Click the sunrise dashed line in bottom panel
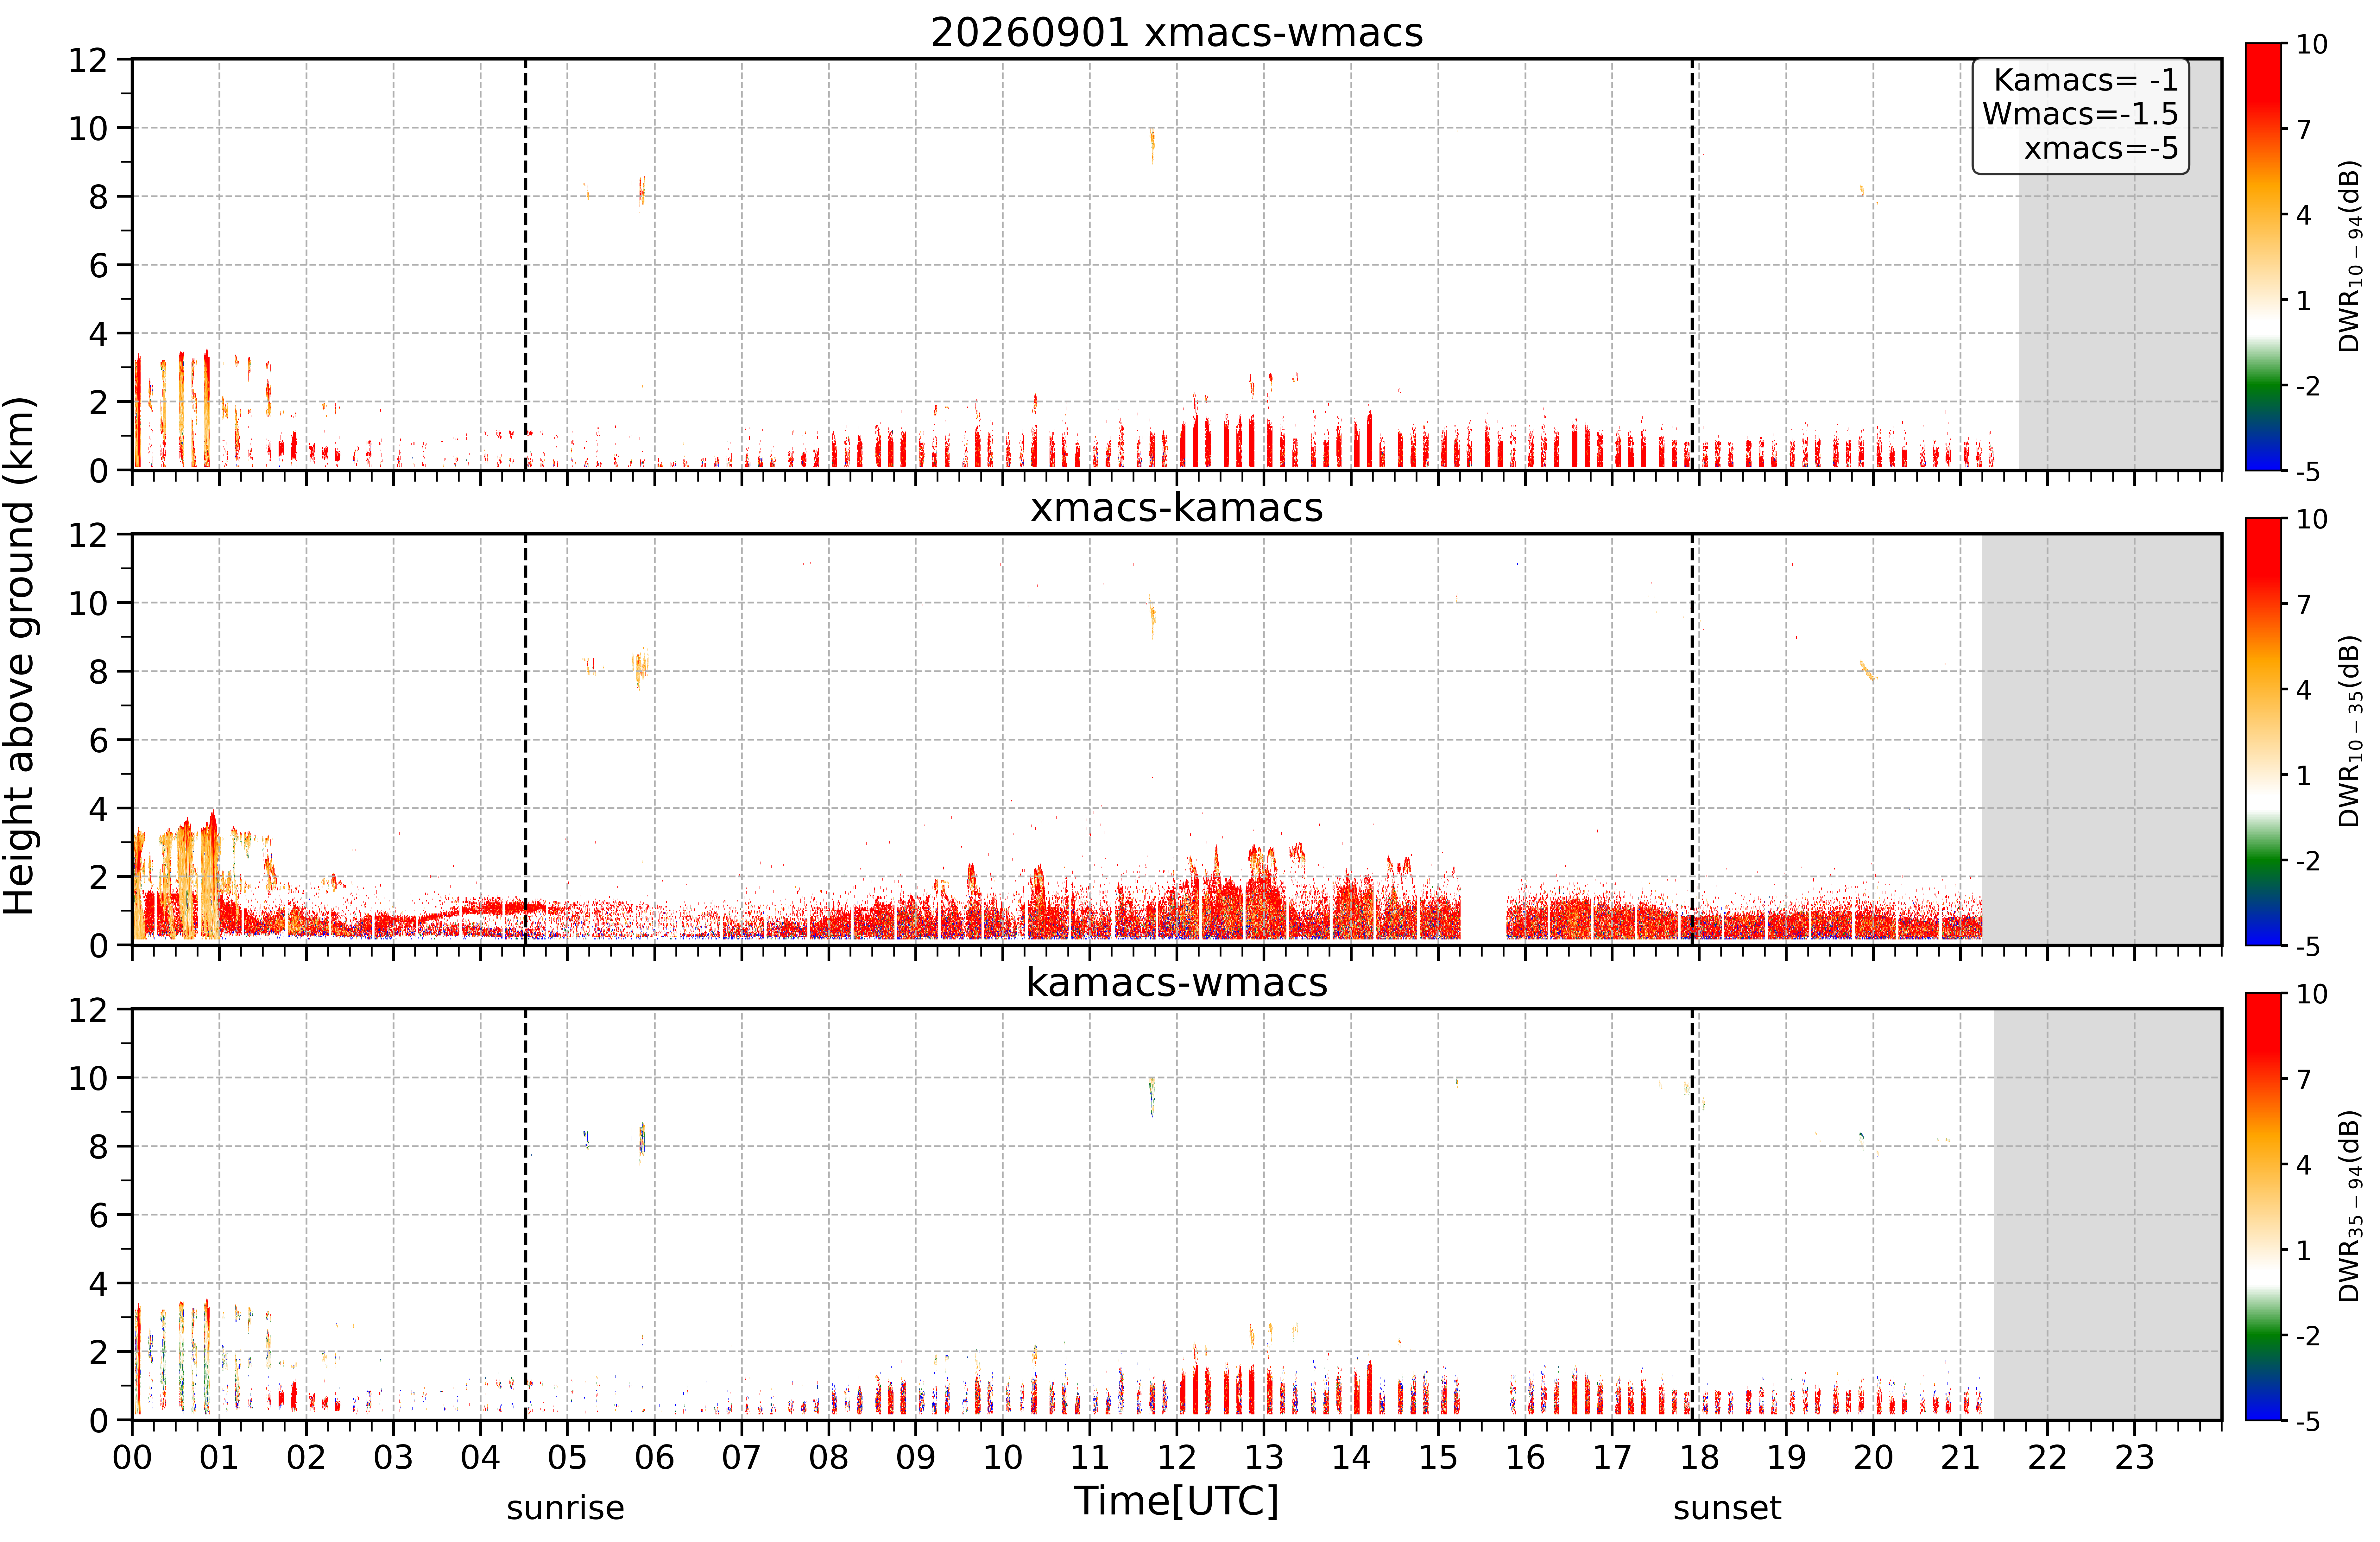The height and width of the screenshot is (1542, 2380). (525, 1214)
